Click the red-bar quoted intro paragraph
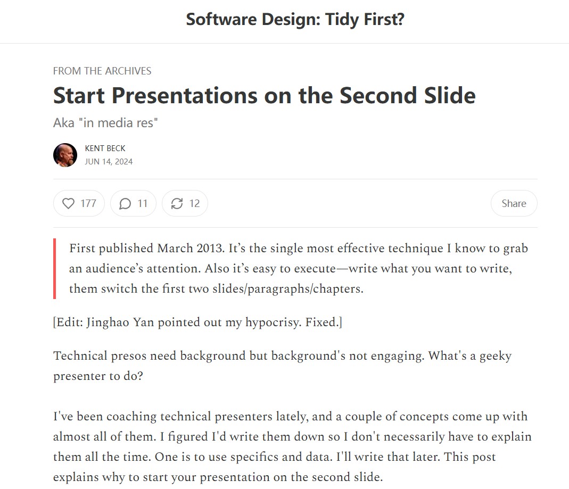This screenshot has width=569, height=489. point(298,268)
